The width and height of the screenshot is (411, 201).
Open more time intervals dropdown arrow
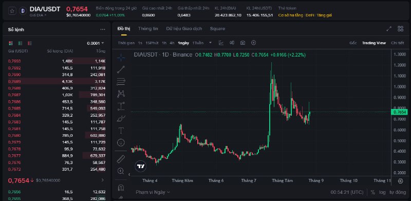tap(210, 43)
